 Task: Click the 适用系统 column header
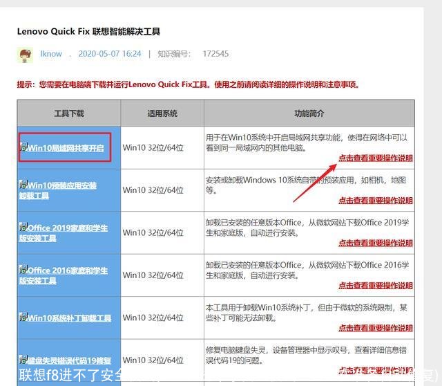pyautogui.click(x=162, y=113)
